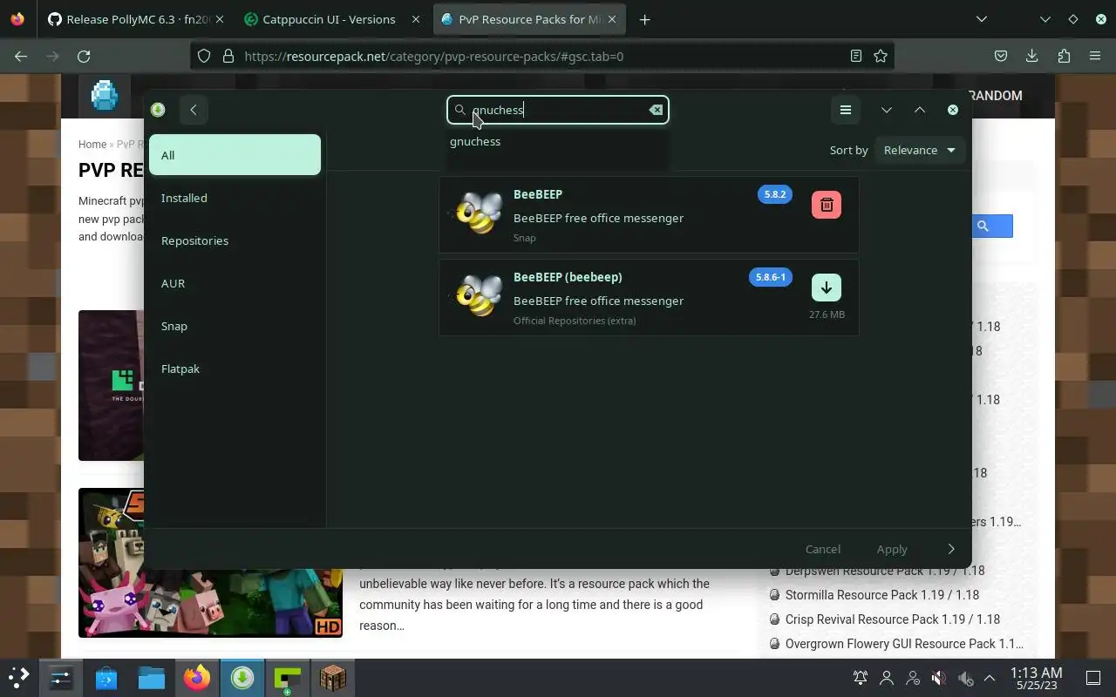Click the diamond logo on resourcepack.net
1116x697 pixels.
click(x=104, y=95)
